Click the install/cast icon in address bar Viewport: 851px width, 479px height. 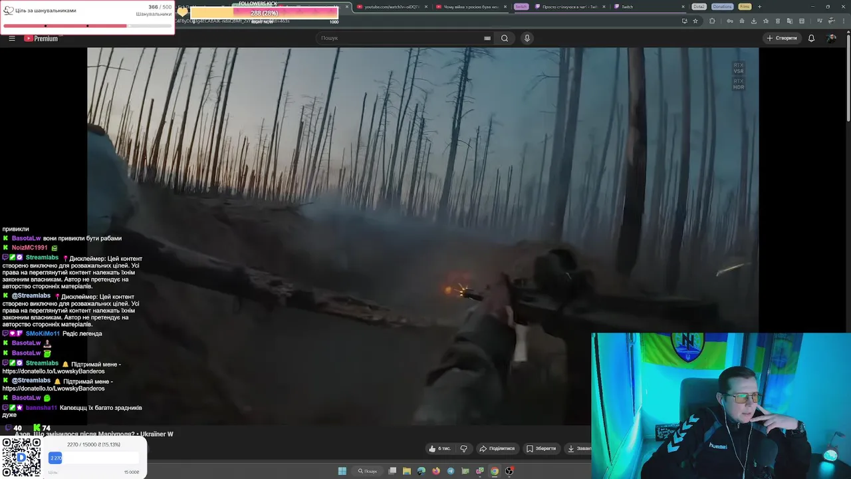(685, 21)
